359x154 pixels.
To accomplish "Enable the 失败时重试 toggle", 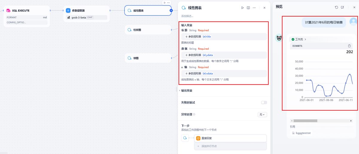I will click(264, 102).
